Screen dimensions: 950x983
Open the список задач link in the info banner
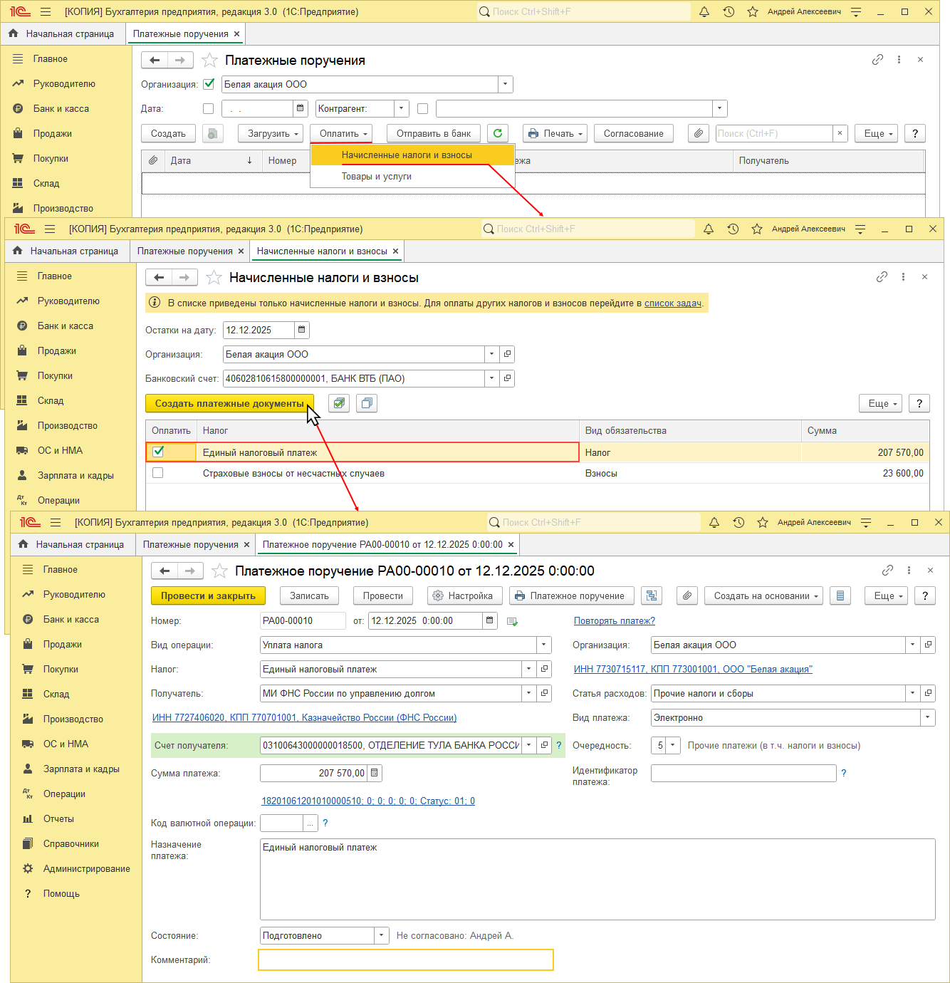(x=673, y=303)
